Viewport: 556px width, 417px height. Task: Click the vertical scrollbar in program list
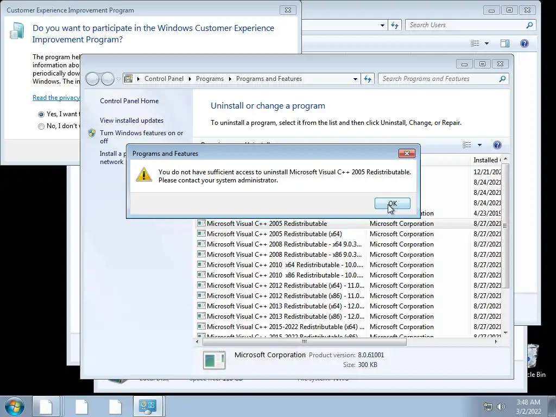click(506, 226)
